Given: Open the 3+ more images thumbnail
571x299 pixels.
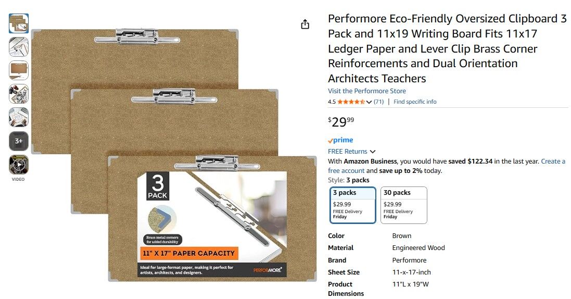Looking at the screenshot, I should point(19,141).
